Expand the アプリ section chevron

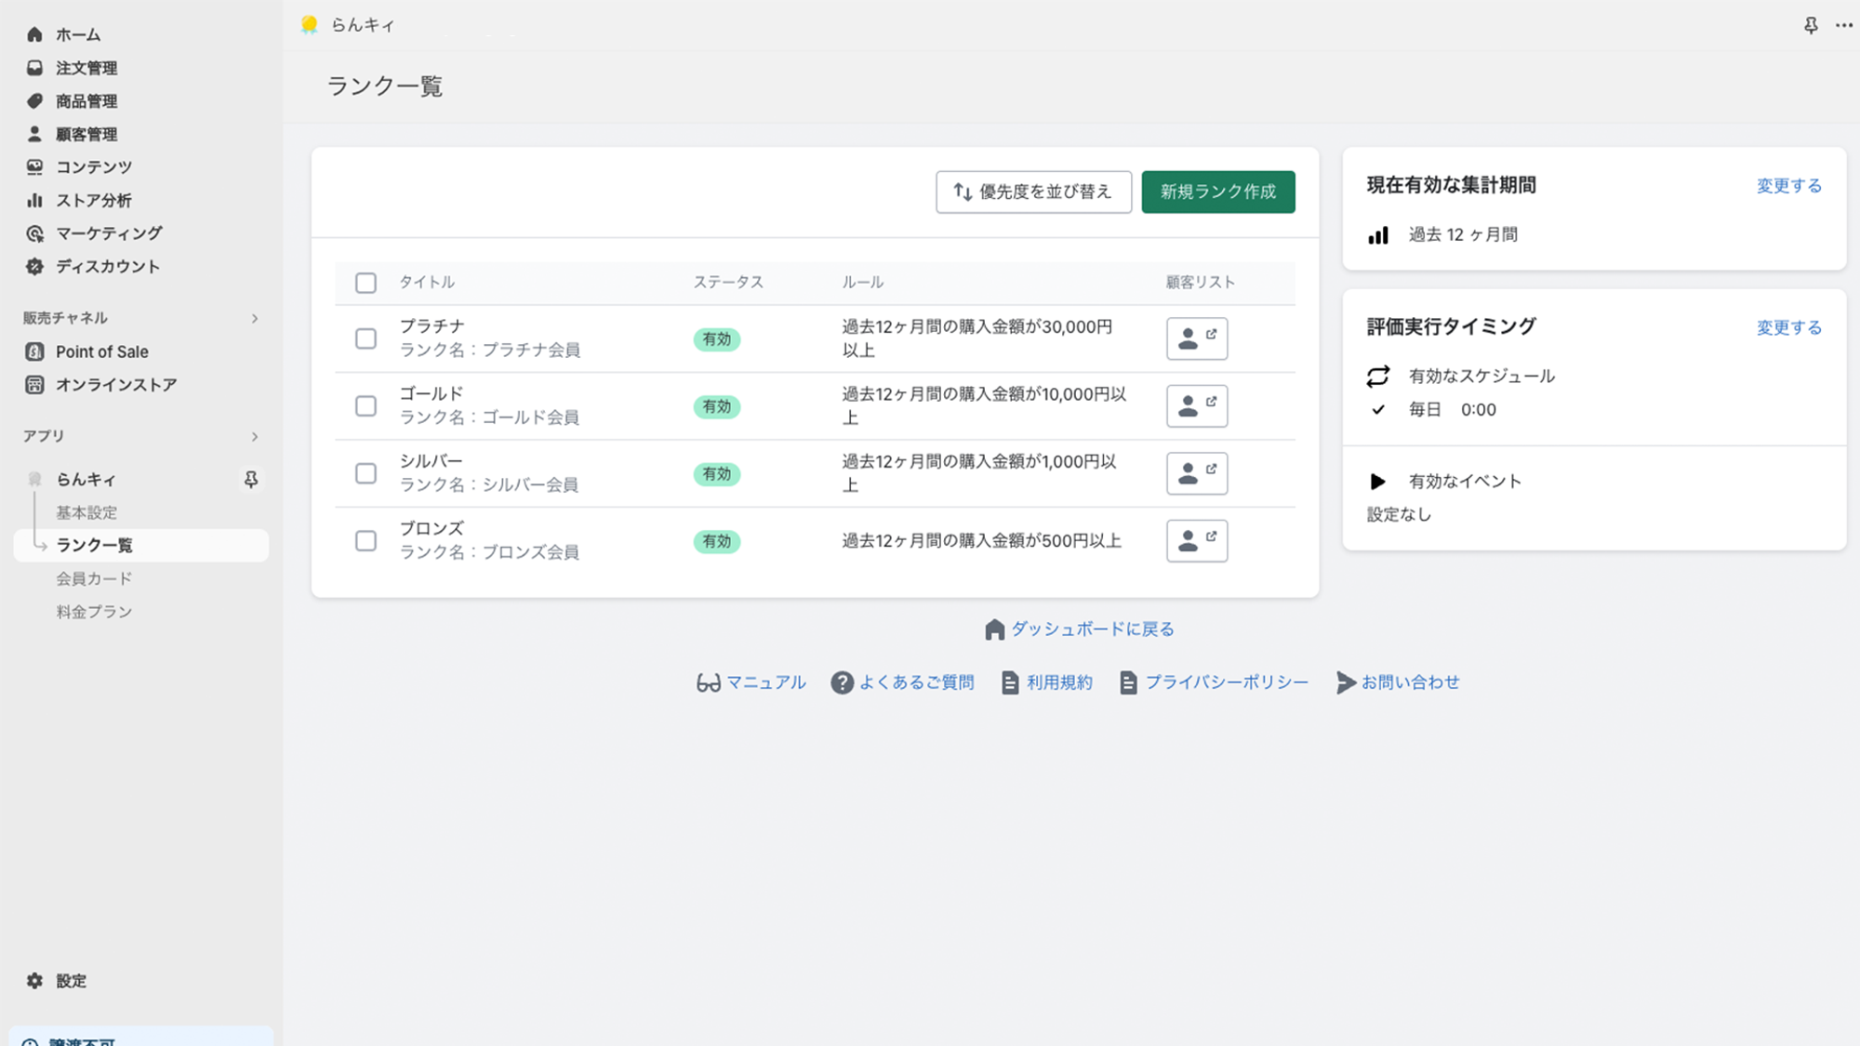click(254, 436)
